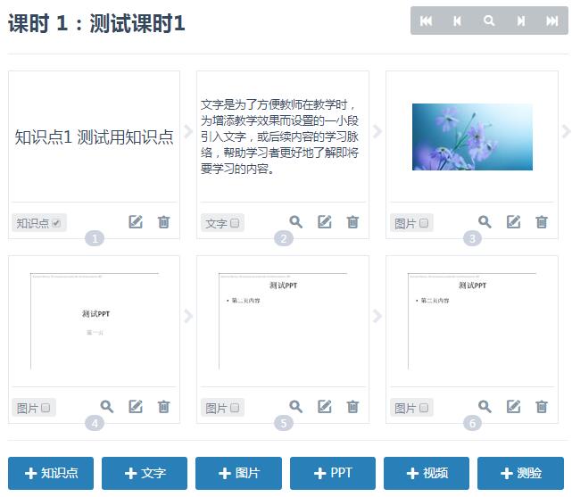Click the arrow between card 1 and card 2

[x=188, y=132]
